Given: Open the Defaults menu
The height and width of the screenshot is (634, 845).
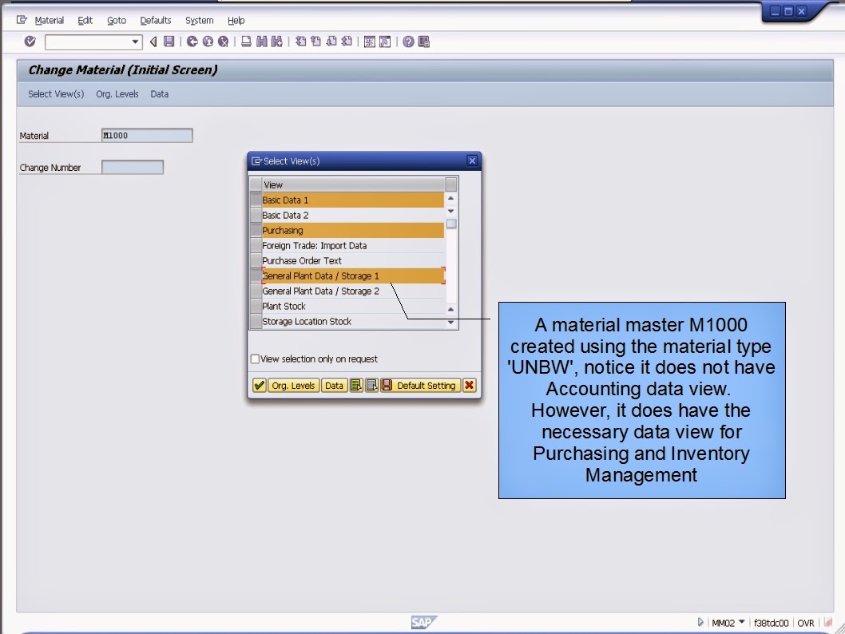Looking at the screenshot, I should tap(155, 20).
